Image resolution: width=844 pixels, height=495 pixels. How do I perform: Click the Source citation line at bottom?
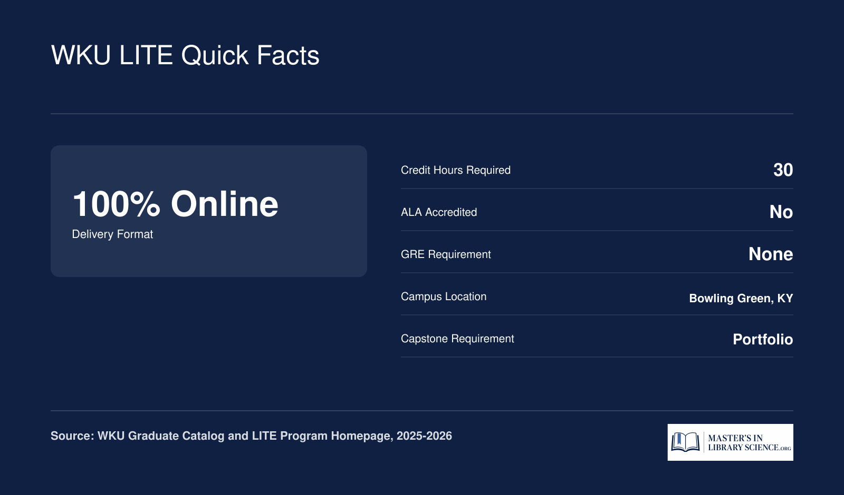pos(251,436)
